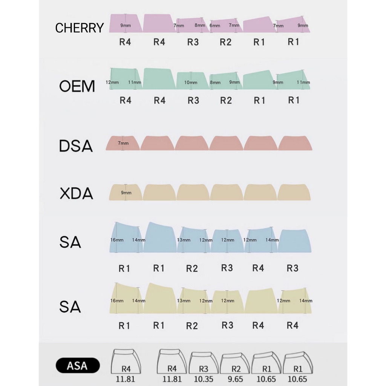Select the ASA R2 keycap outline
Viewport: 386px width, 386px height.
click(x=236, y=364)
